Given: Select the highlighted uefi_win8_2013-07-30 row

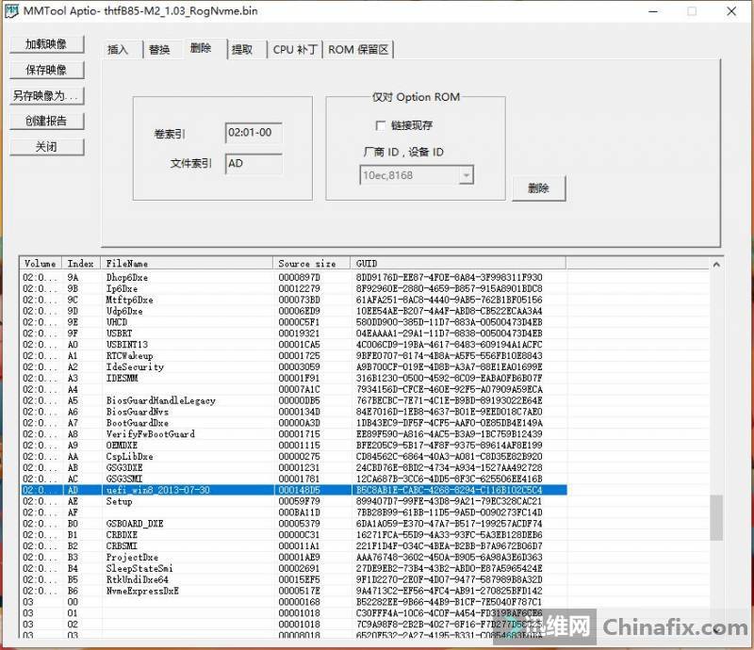Looking at the screenshot, I should click(x=293, y=490).
